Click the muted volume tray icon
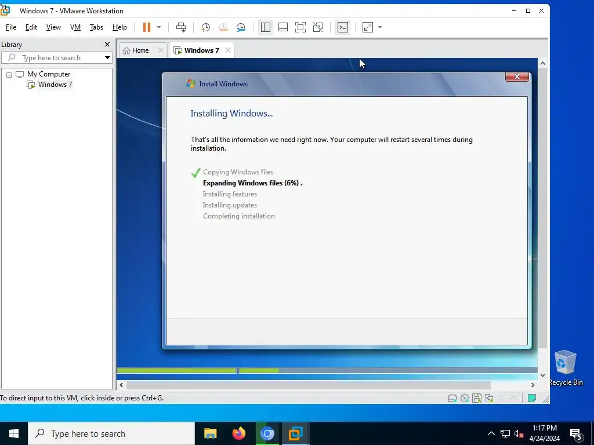The height and width of the screenshot is (445, 594). [519, 433]
